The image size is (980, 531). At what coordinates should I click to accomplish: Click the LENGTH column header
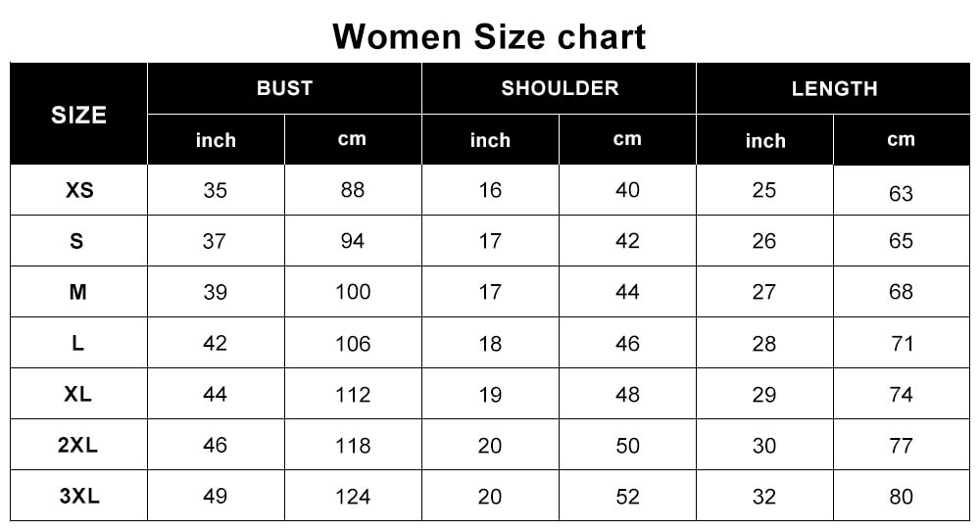[834, 88]
